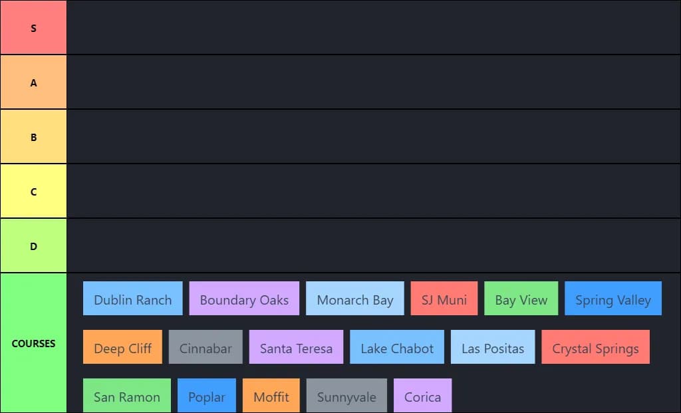Viewport: 681px width, 413px height.
Task: Click the gray Cinnabar tile
Action: [x=205, y=347]
